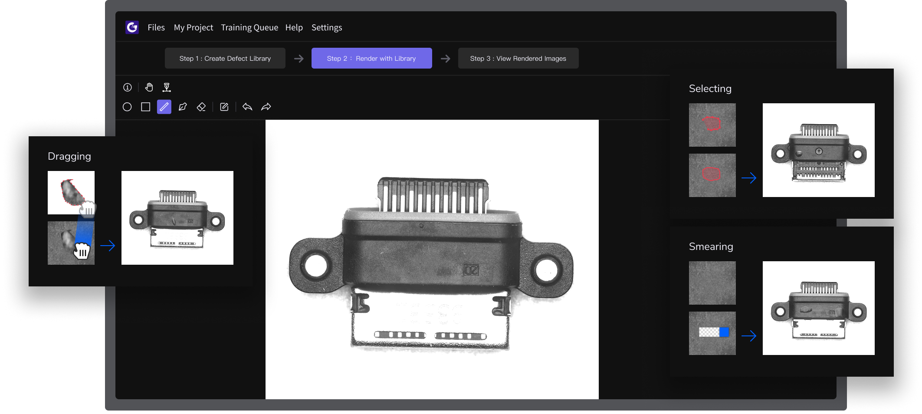Choose the freeform pen tool
This screenshot has height=414, width=922.
tap(183, 107)
